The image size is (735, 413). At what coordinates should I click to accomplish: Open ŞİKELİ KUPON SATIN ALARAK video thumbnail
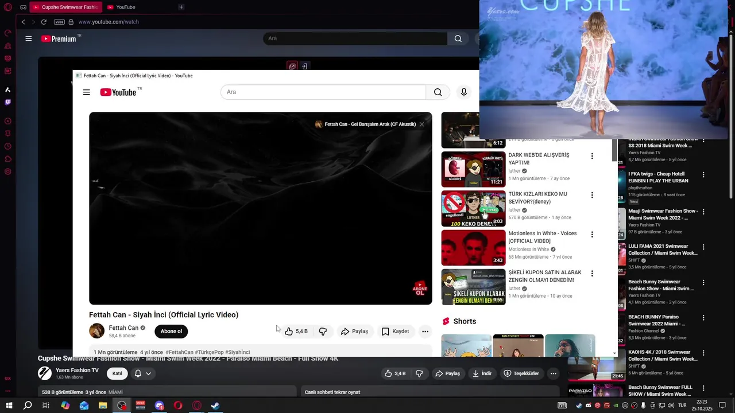click(473, 287)
